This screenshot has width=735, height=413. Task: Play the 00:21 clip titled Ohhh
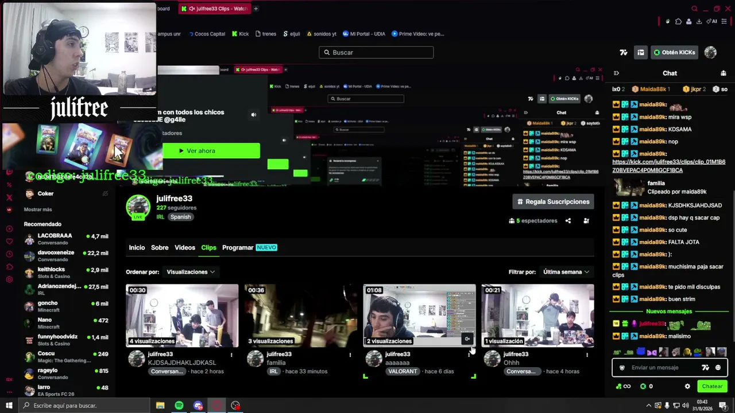[x=537, y=315]
